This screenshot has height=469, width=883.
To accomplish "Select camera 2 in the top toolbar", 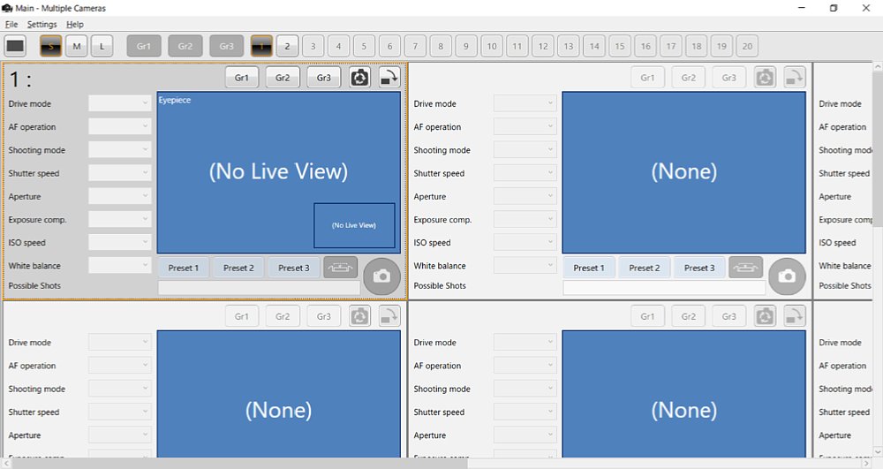I will tap(287, 46).
